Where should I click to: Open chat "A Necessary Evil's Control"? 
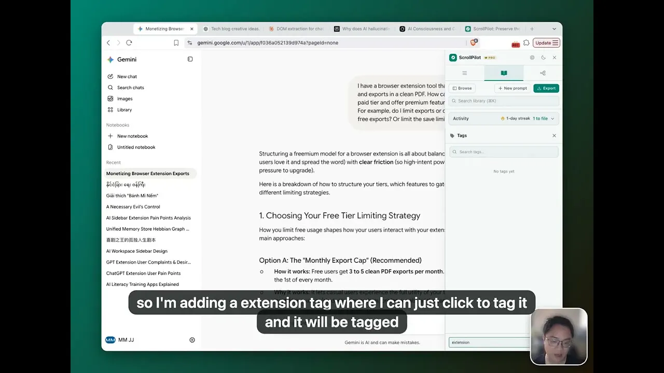pos(133,207)
